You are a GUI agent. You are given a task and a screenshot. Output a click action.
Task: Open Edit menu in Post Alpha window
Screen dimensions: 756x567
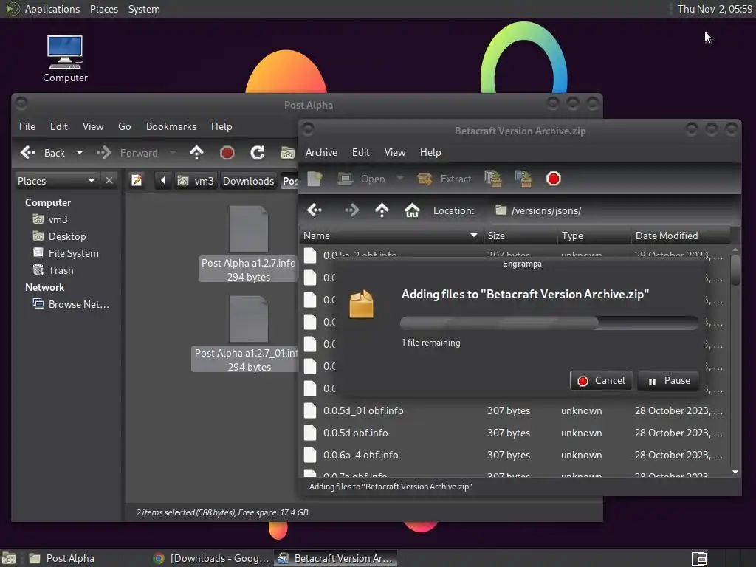[59, 126]
